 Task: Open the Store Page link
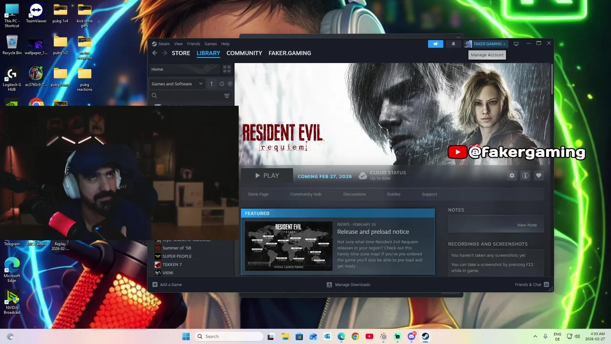pyautogui.click(x=258, y=194)
